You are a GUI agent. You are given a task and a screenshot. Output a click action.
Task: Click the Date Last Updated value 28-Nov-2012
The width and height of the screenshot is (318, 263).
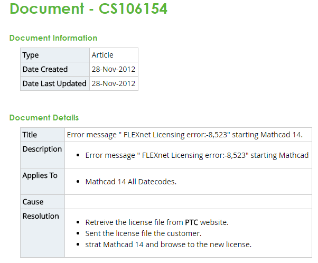click(x=114, y=83)
